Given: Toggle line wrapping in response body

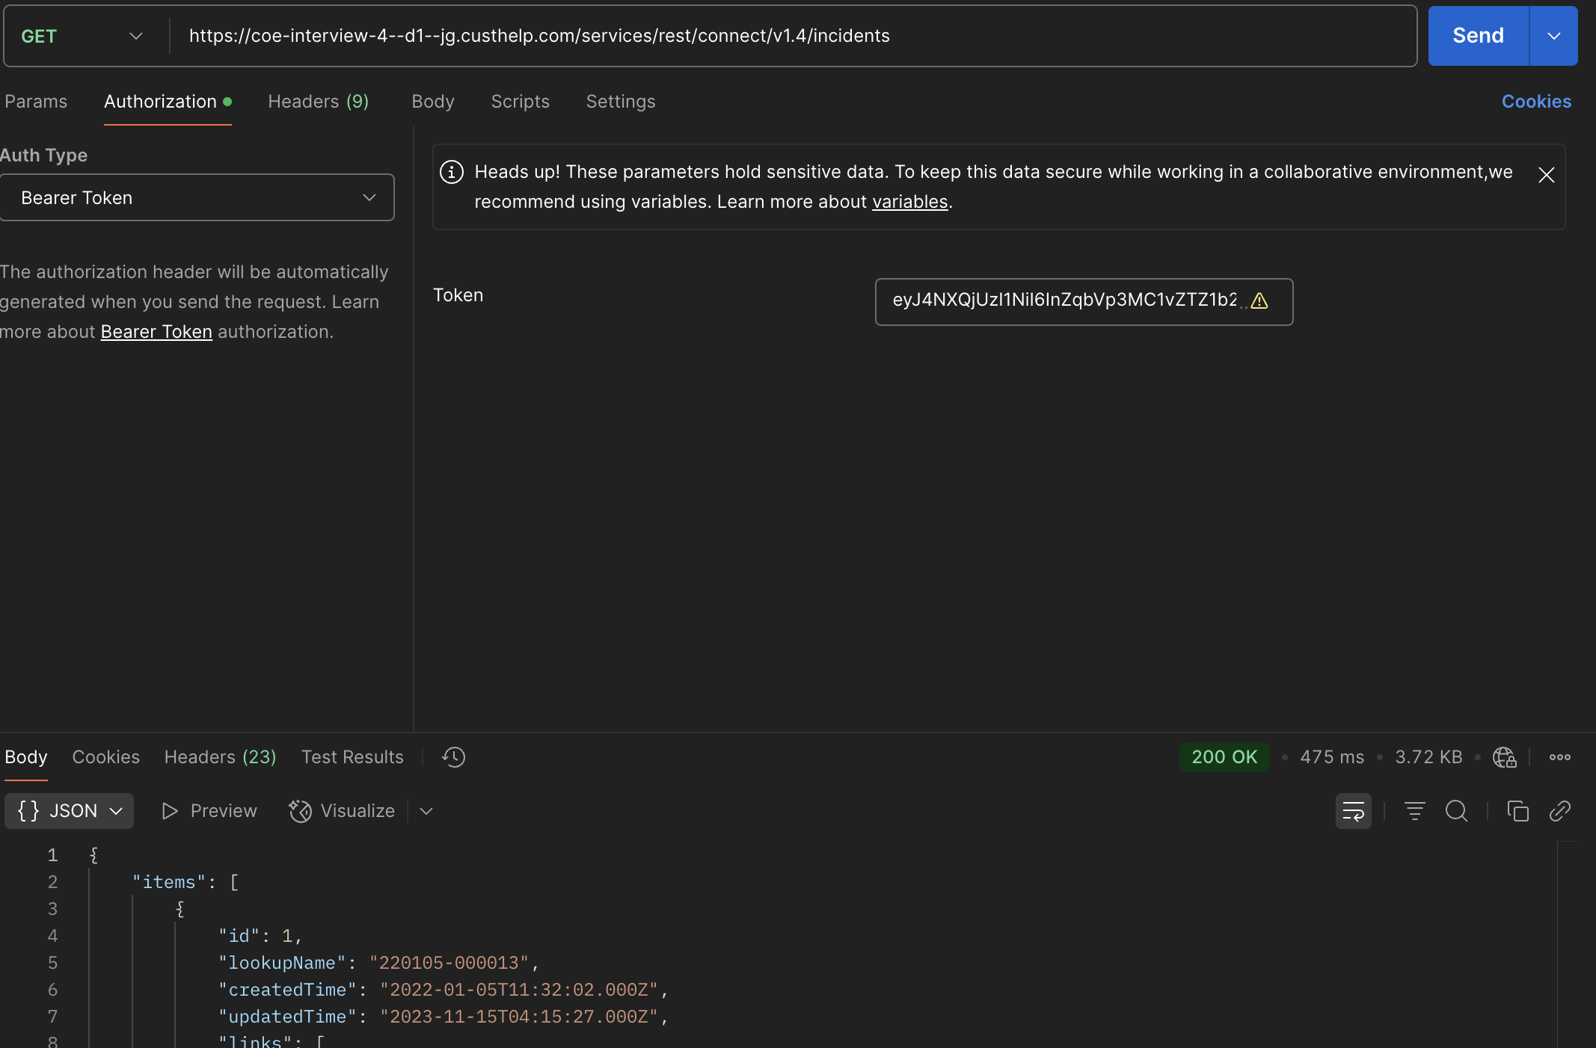Looking at the screenshot, I should (x=1354, y=811).
